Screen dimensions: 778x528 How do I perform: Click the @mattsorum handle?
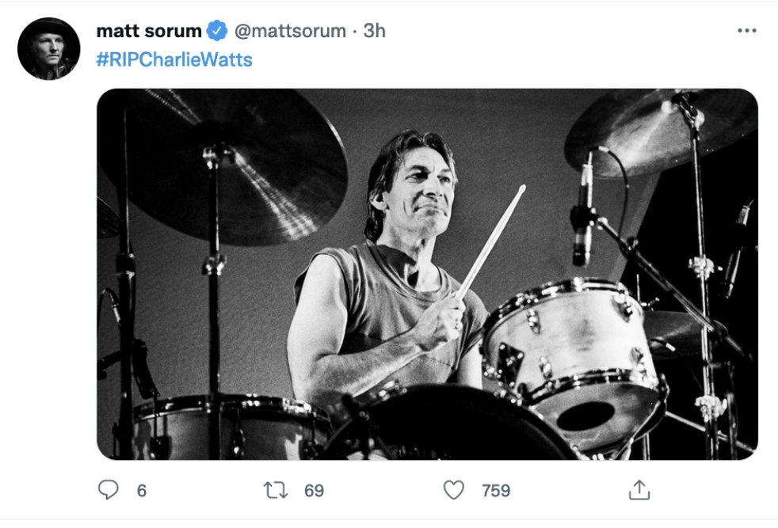(290, 31)
